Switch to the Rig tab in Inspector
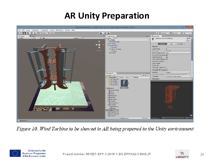 pos(171,44)
